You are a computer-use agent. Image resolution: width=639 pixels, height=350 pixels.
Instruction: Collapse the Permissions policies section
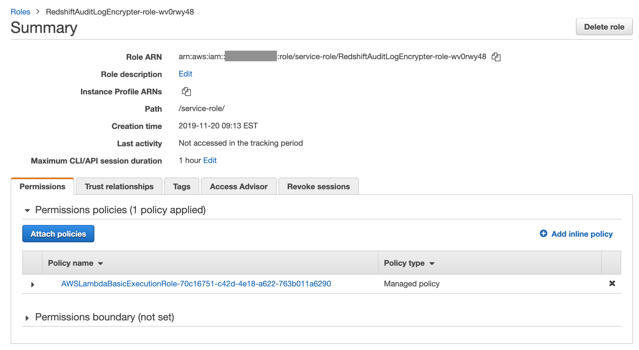pyautogui.click(x=27, y=210)
